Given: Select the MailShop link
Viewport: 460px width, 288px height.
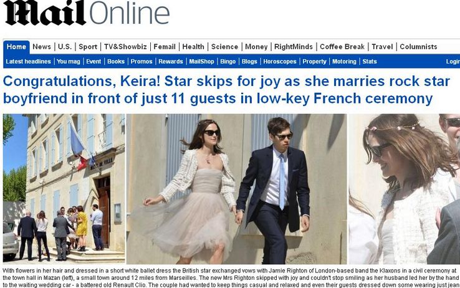Looking at the screenshot, I should [x=201, y=61].
